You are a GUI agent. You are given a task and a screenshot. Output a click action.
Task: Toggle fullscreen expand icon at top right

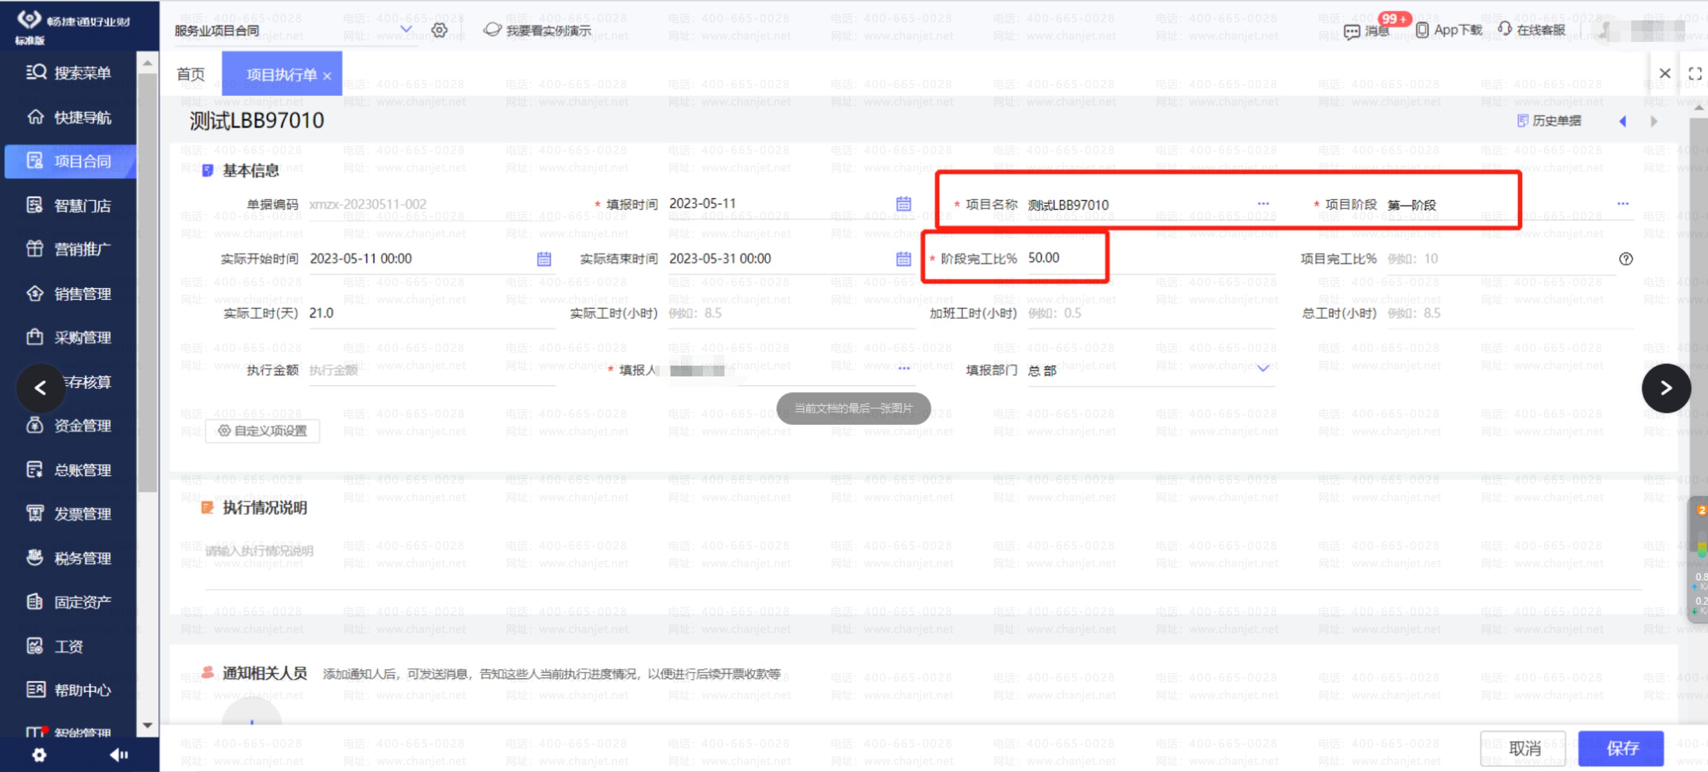(x=1695, y=73)
